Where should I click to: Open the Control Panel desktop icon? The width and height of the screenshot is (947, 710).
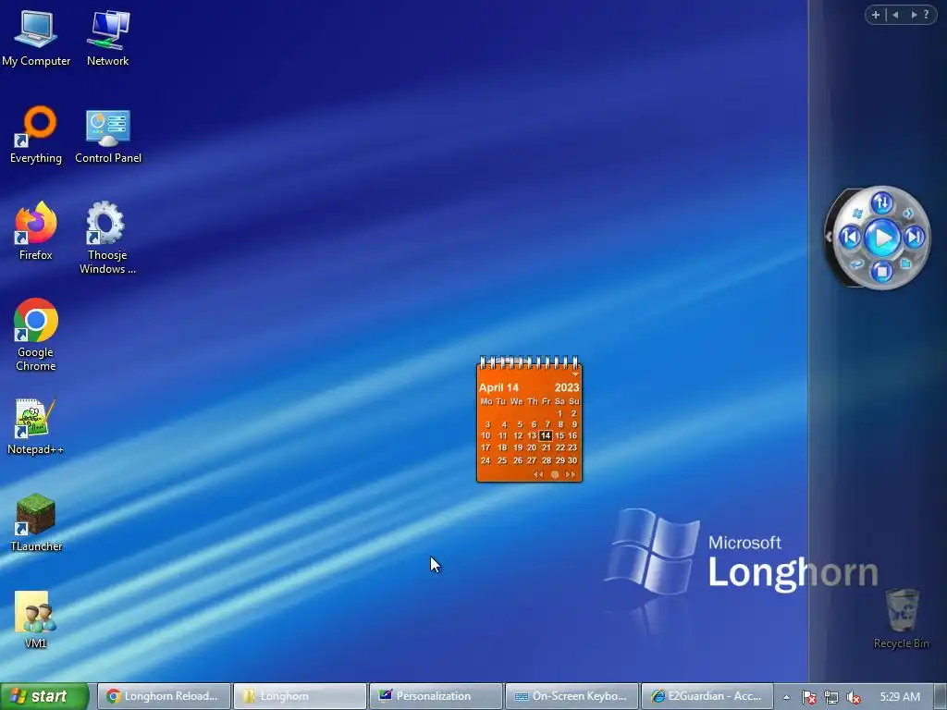pyautogui.click(x=108, y=135)
